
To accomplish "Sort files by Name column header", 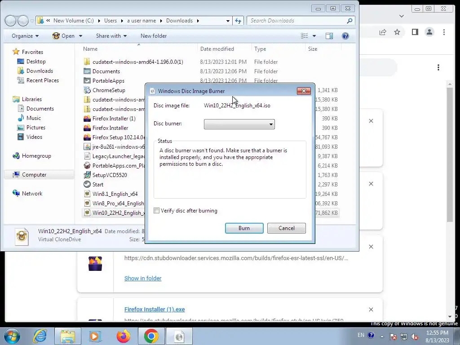I will [90, 49].
